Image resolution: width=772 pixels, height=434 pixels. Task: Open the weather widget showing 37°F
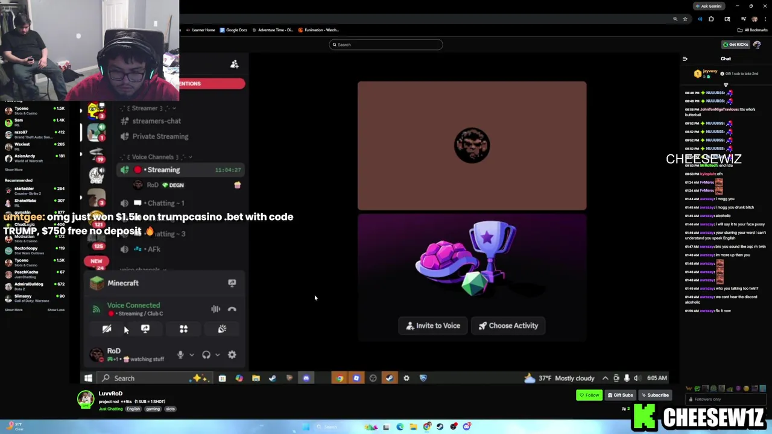coord(559,379)
